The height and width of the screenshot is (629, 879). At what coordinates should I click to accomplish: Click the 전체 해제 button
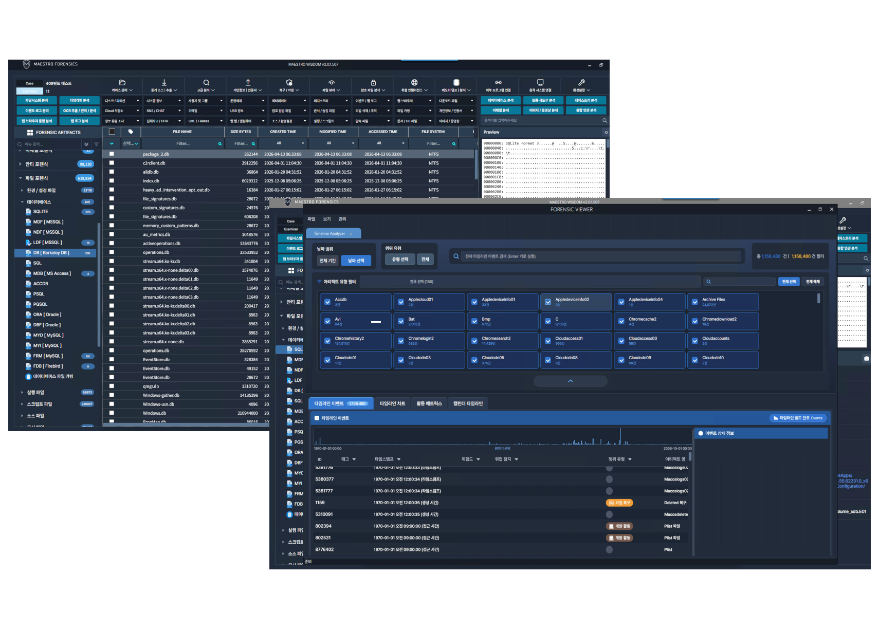coord(813,282)
